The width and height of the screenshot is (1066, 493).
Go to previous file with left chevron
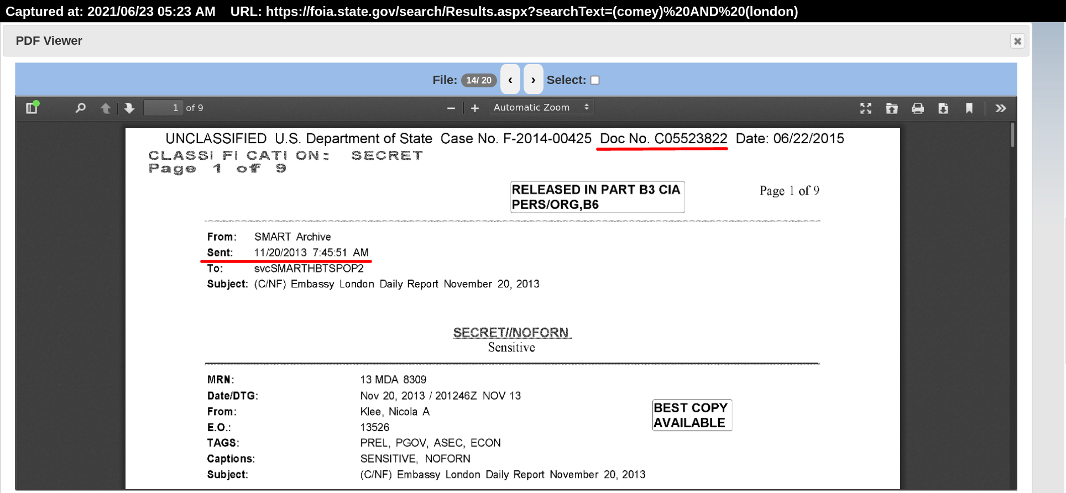(510, 80)
